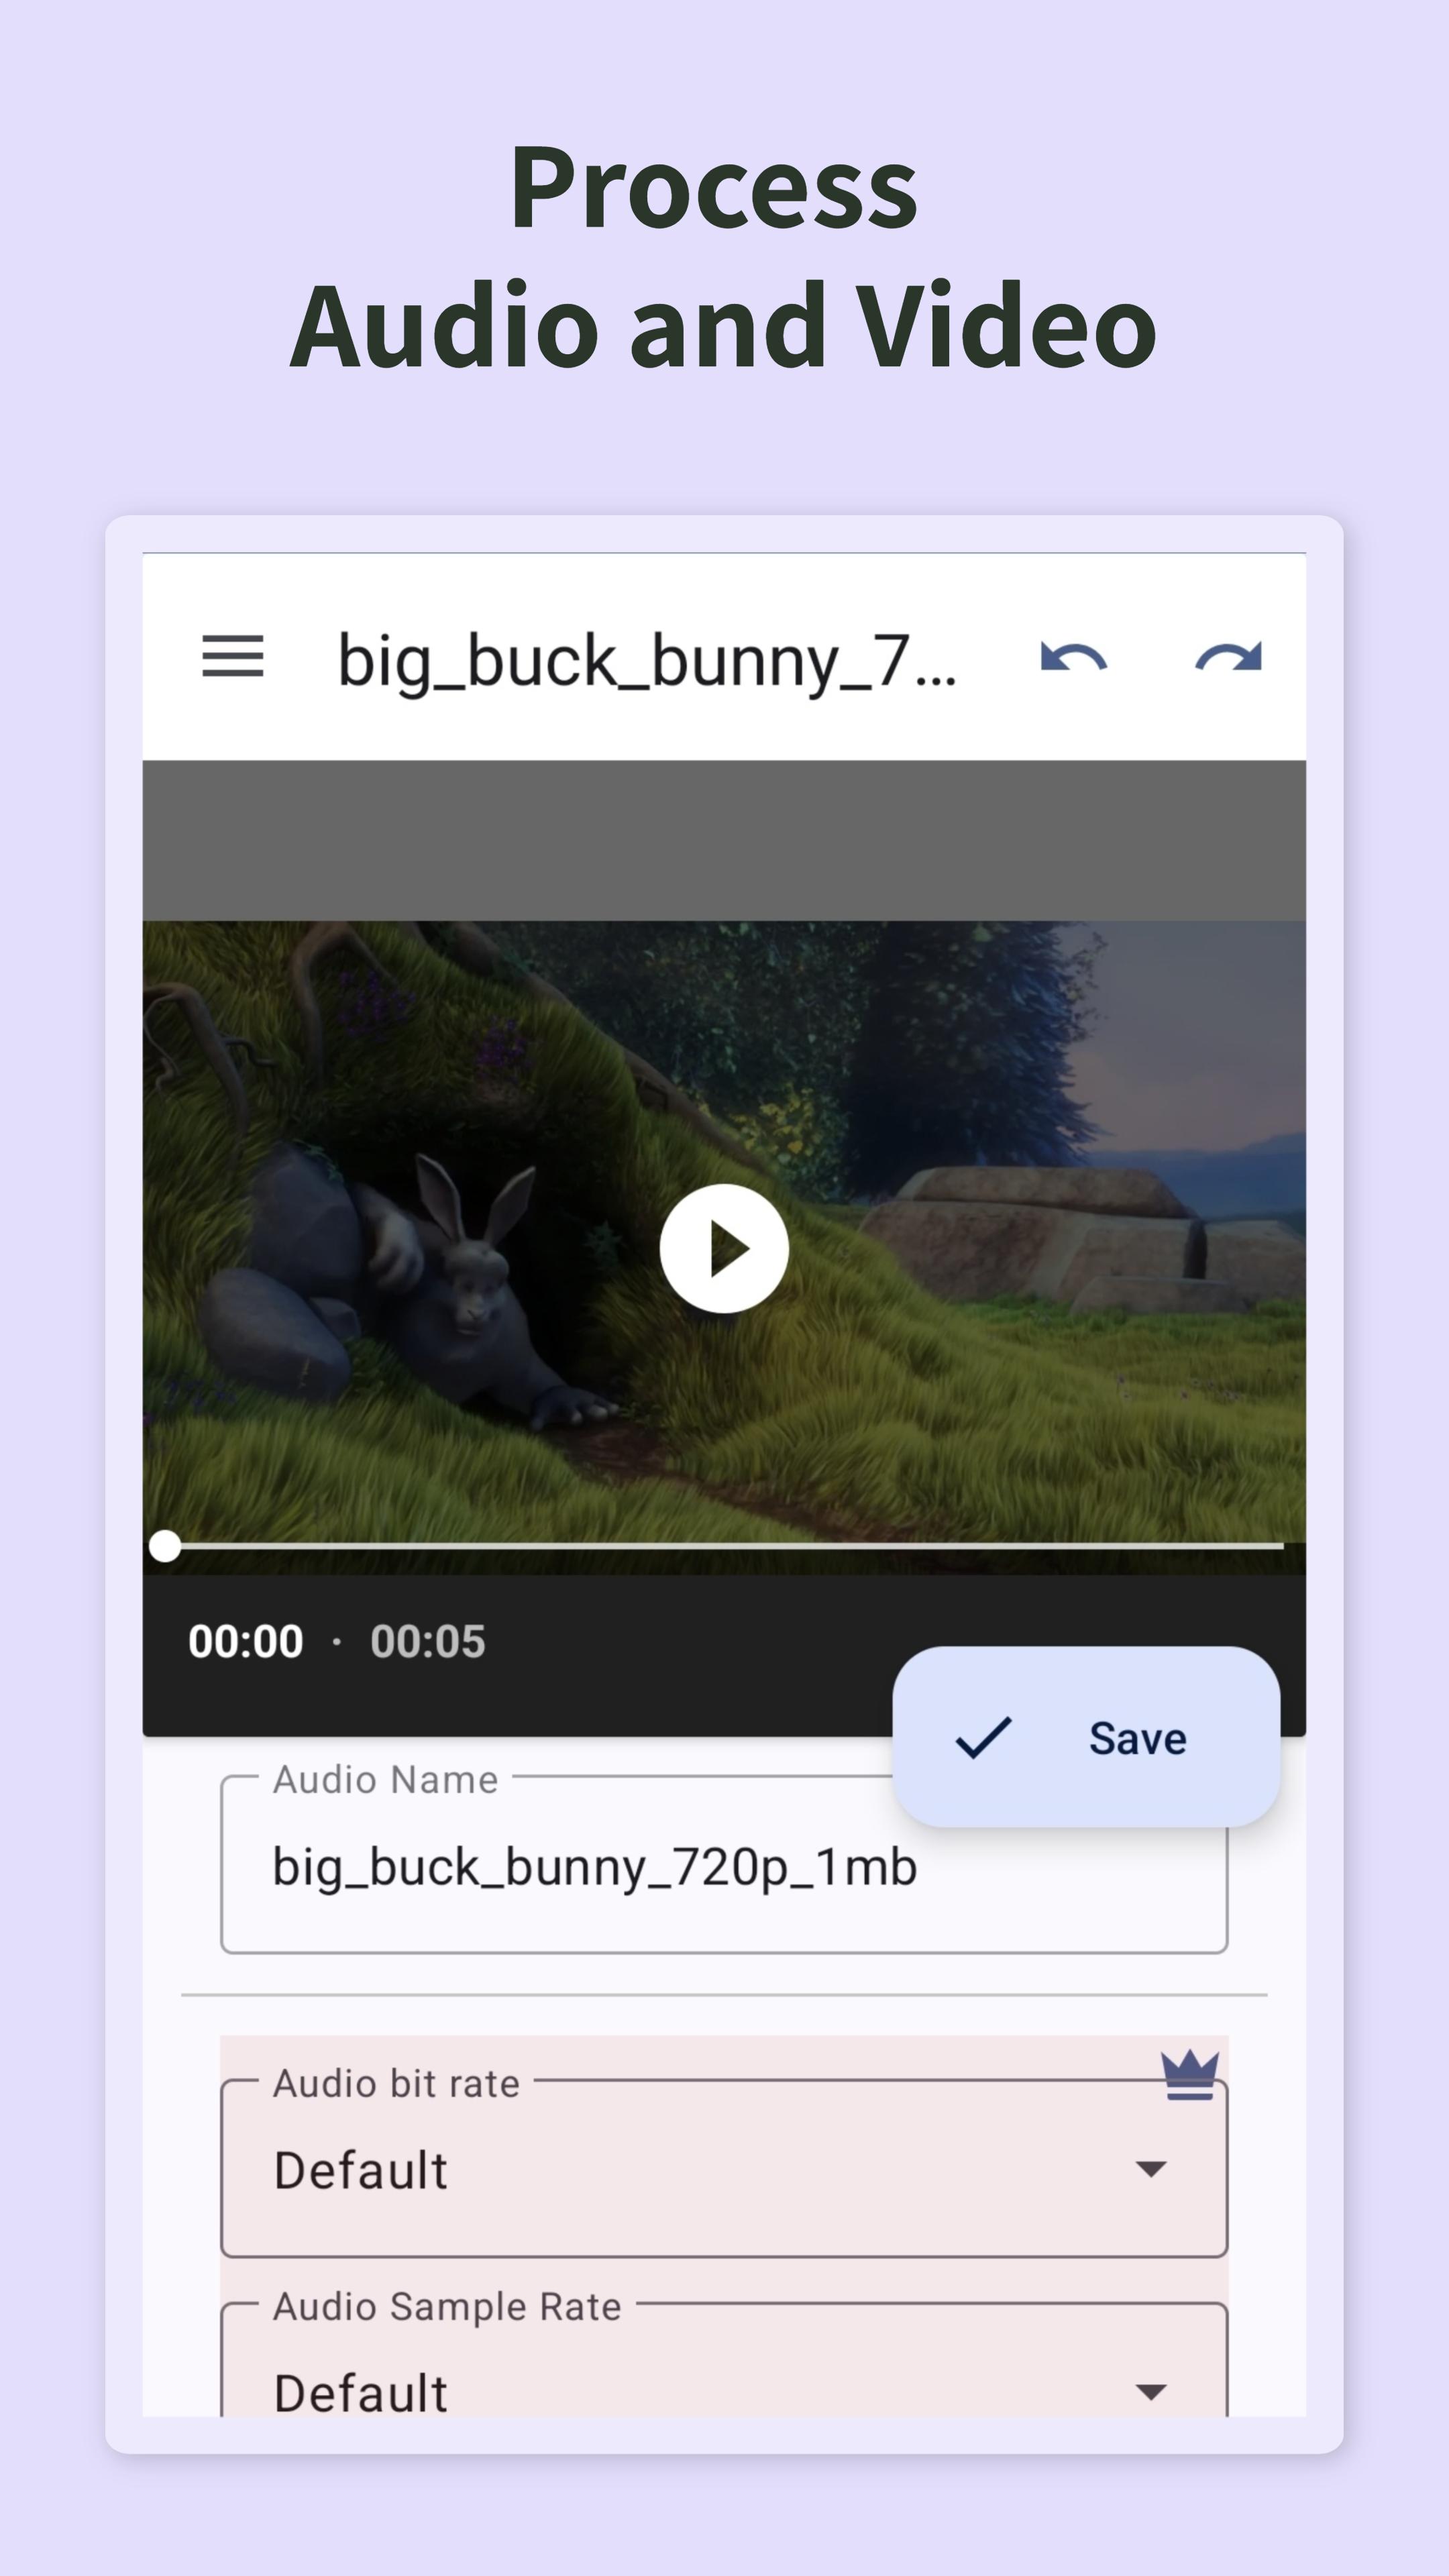Click the "Process Audio and Video" heading
Image resolution: width=1449 pixels, height=2576 pixels.
click(x=724, y=256)
